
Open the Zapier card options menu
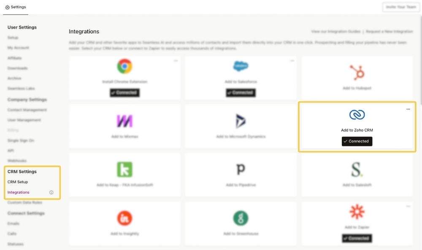pos(408,206)
